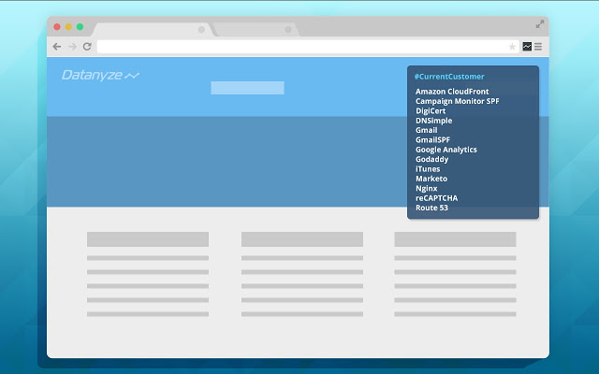Click the reCAPTCHA entry
Image resolution: width=599 pixels, height=374 pixels.
tap(437, 198)
